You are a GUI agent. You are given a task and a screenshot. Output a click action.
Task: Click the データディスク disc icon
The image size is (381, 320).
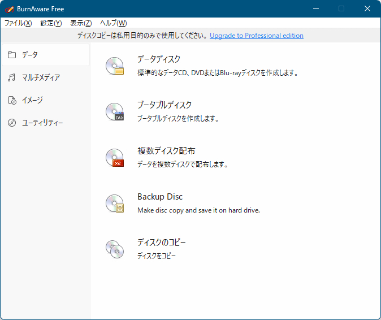(115, 66)
